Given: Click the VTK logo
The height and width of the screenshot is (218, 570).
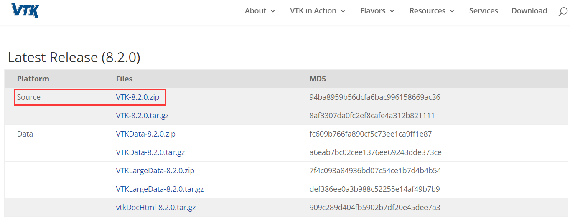Looking at the screenshot, I should (25, 10).
